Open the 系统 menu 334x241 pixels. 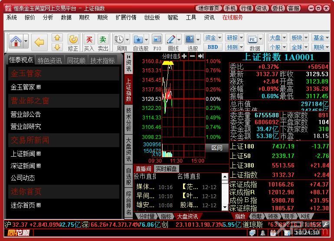click(x=12, y=17)
